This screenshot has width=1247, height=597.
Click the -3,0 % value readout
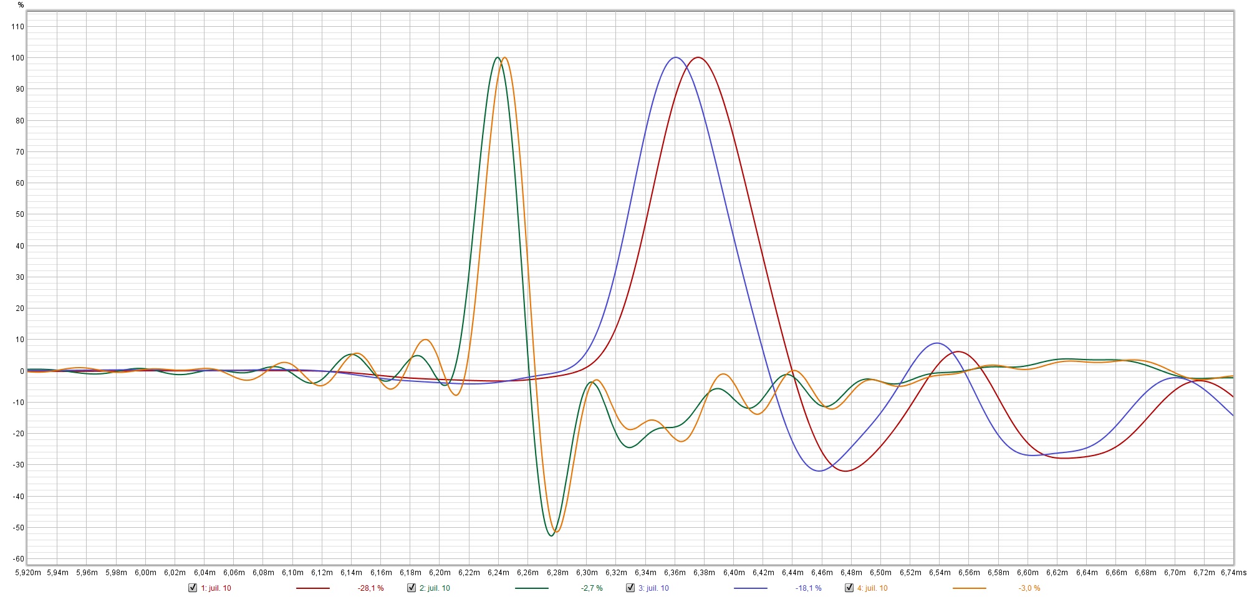point(1029,588)
